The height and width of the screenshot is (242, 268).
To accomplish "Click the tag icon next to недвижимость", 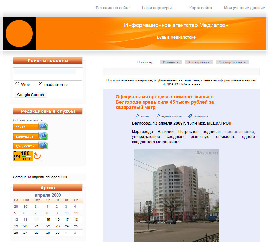I will pos(158,116).
